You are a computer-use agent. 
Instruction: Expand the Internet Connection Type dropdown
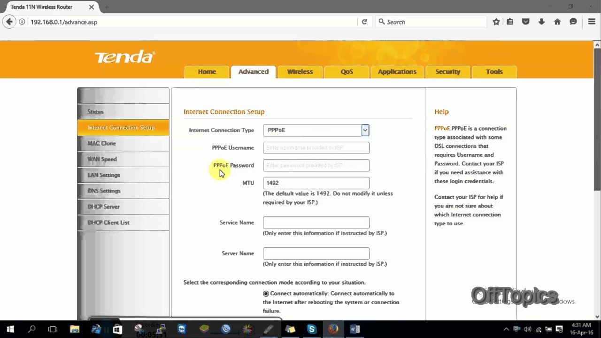[x=365, y=130]
